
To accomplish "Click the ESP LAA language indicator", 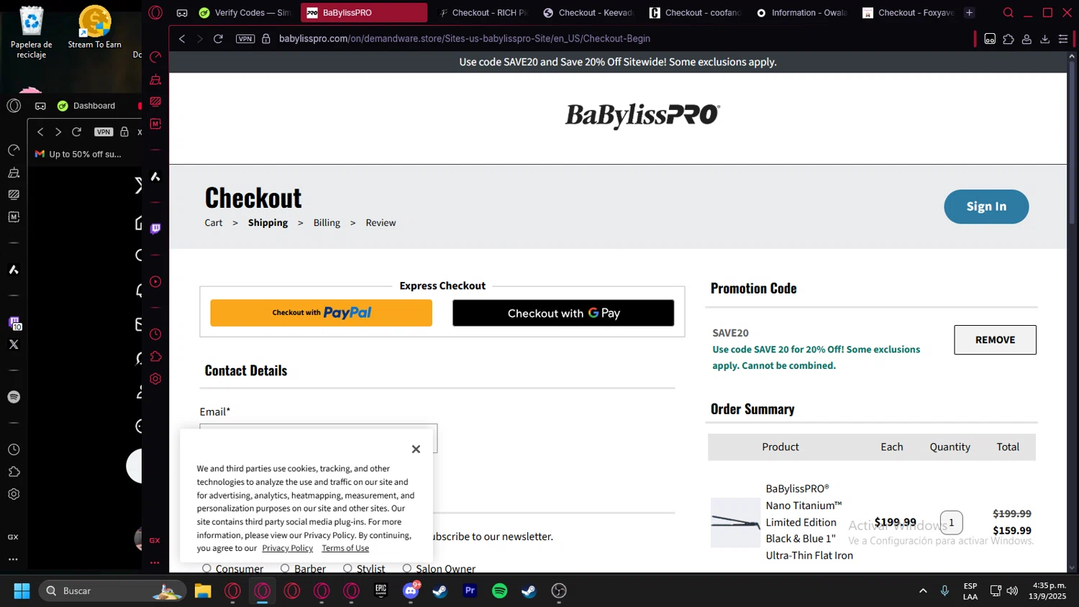I will point(970,591).
